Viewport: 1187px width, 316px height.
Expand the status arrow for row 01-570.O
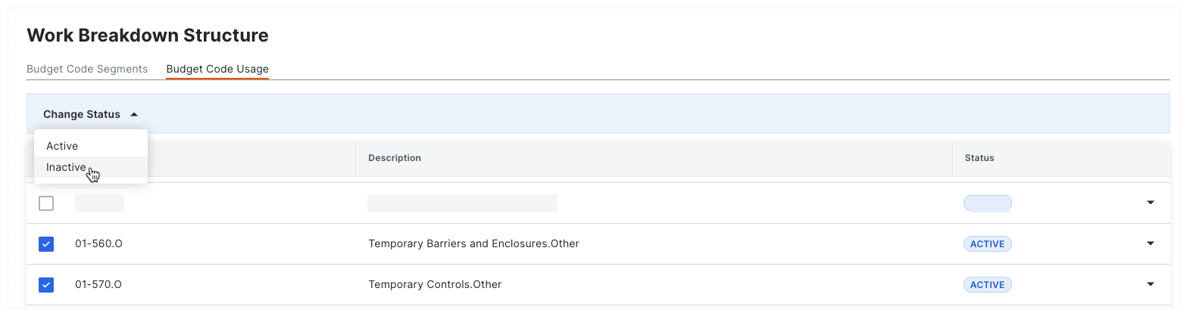(1150, 284)
